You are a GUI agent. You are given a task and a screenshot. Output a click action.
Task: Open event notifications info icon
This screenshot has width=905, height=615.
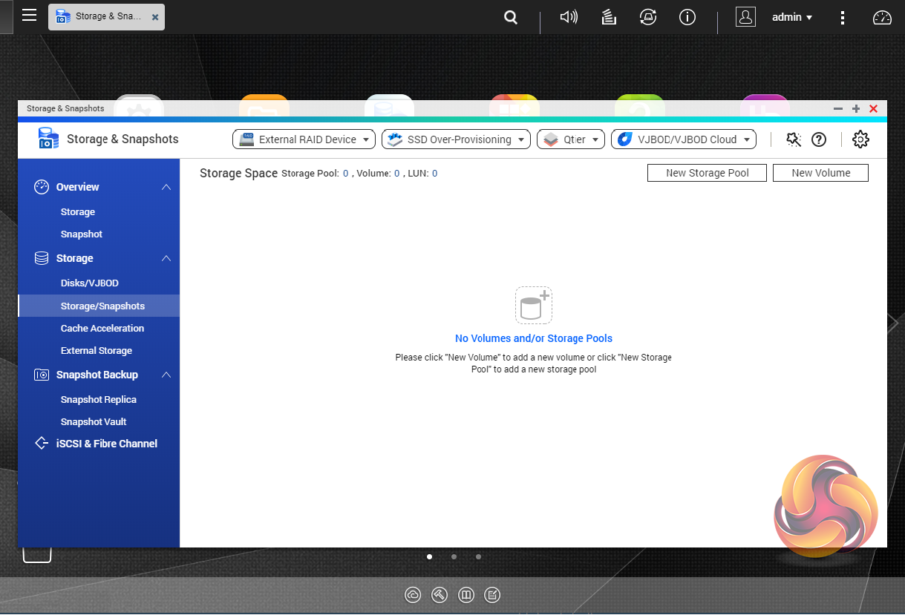click(x=687, y=16)
